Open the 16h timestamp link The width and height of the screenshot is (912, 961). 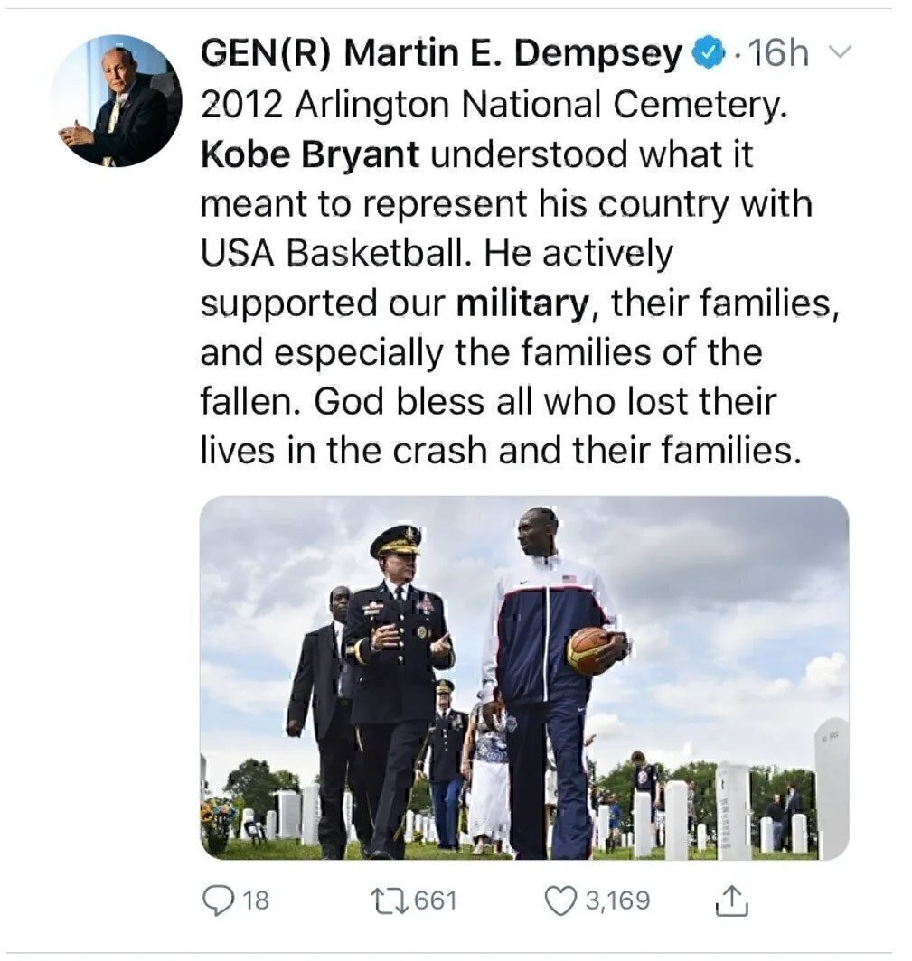pyautogui.click(x=779, y=55)
